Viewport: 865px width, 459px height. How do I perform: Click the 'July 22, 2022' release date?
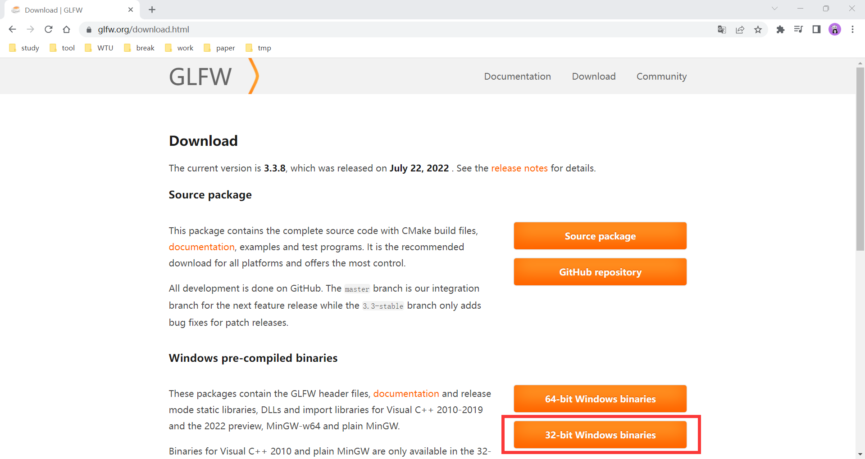pyautogui.click(x=419, y=168)
